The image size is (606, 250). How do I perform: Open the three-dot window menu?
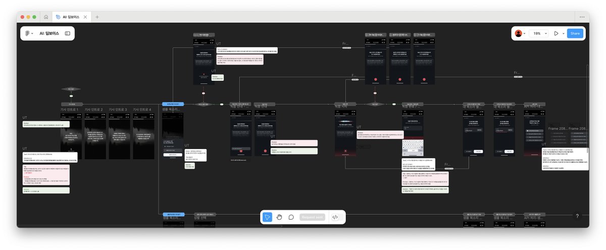582,17
